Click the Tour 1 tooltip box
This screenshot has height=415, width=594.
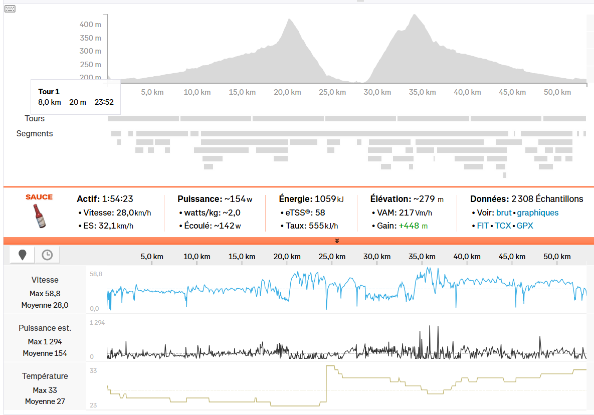(76, 97)
